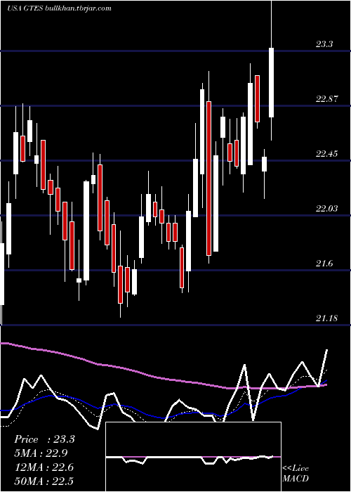Click the 'Price : 23.3' readout

44,439
